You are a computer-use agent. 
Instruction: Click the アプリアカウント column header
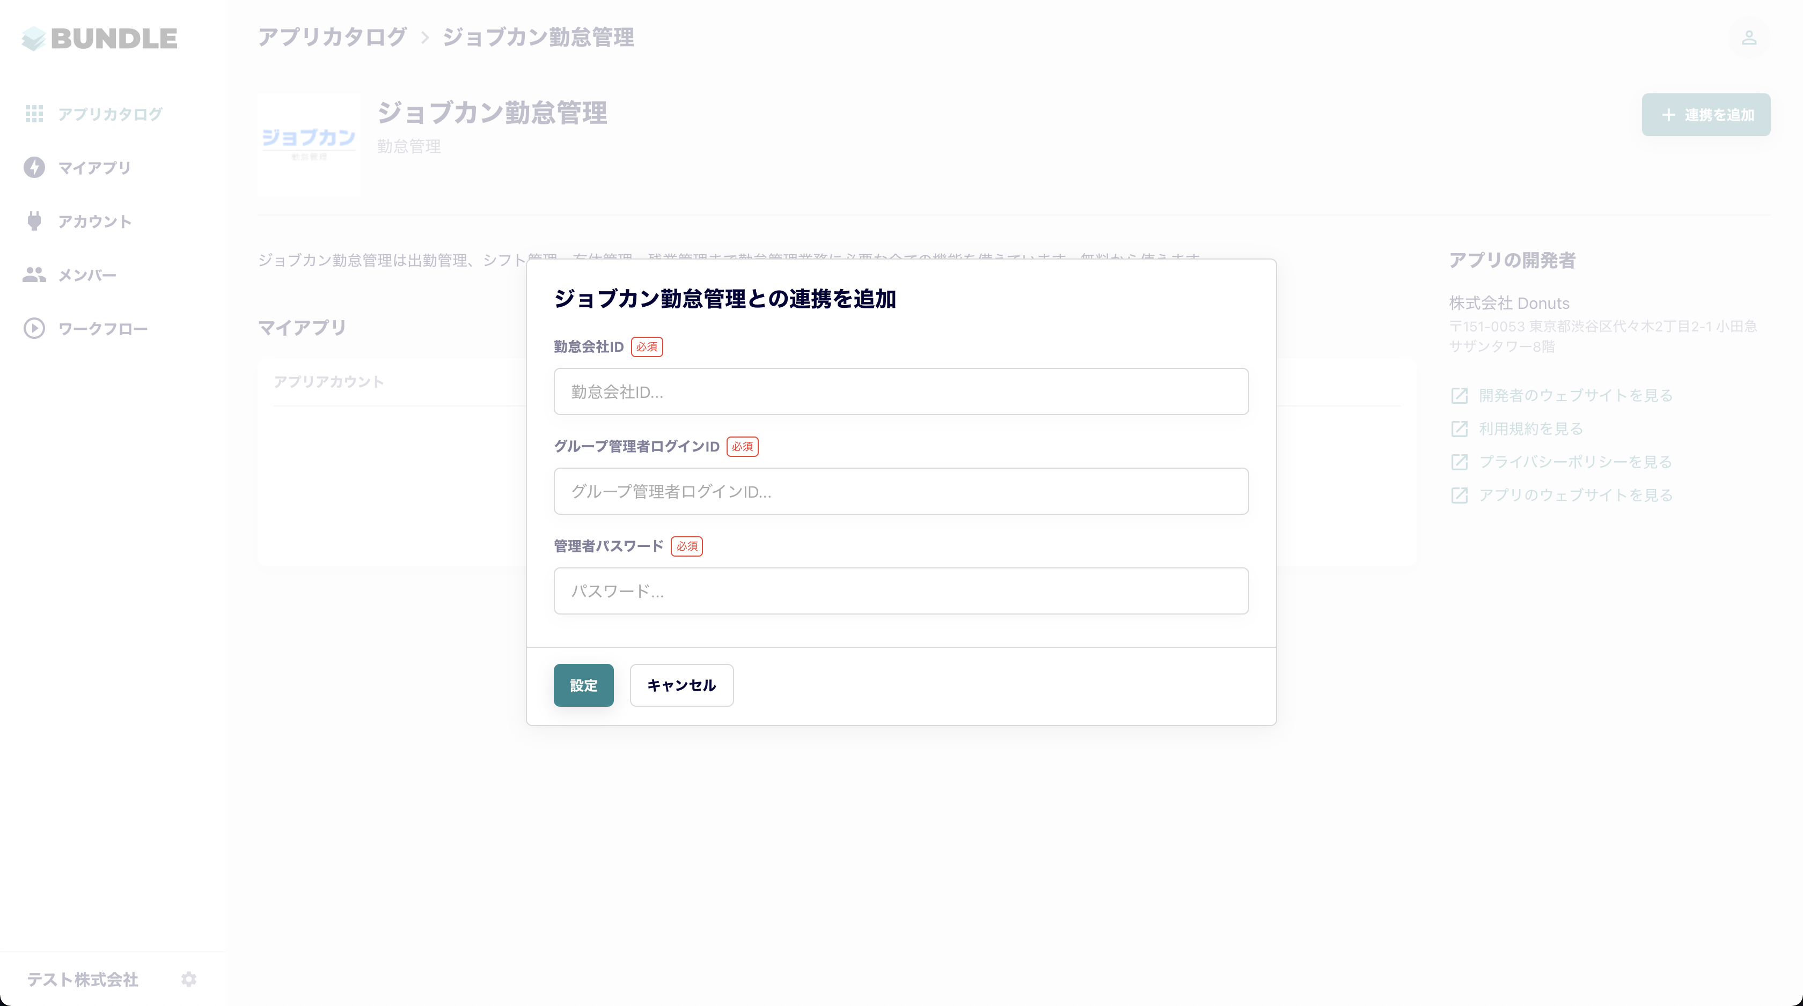[x=328, y=382]
